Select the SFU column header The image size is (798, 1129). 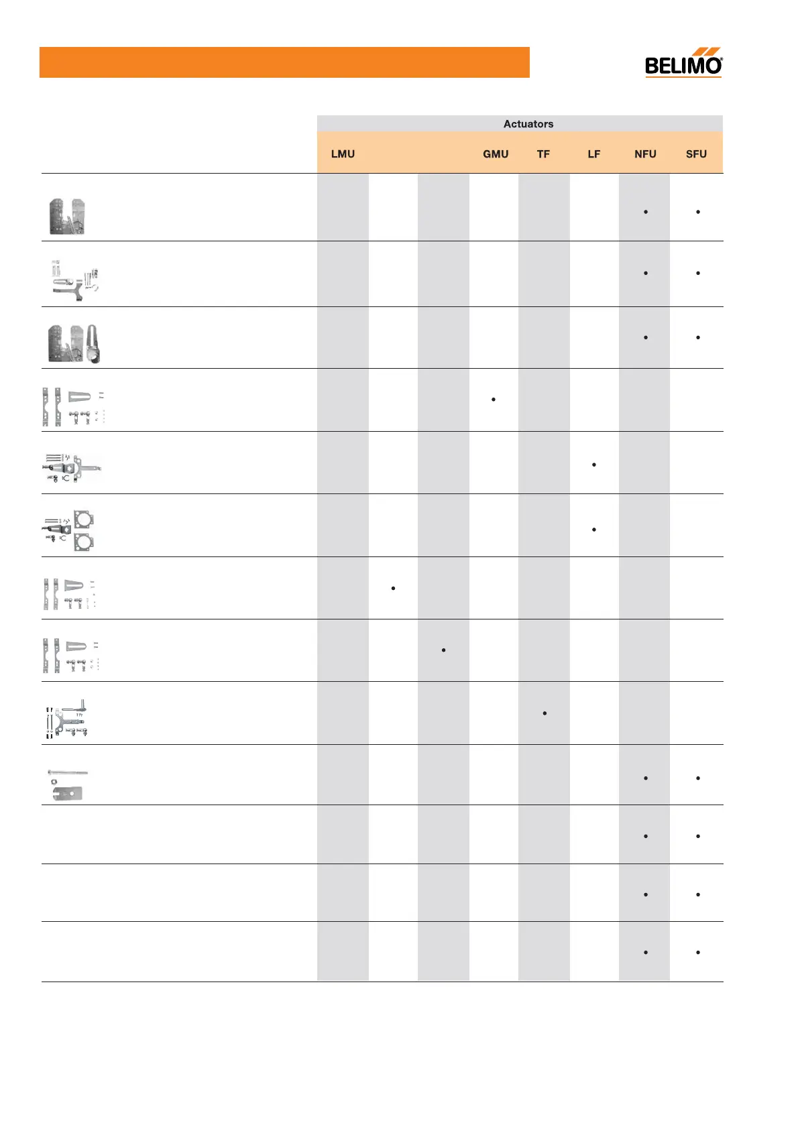(696, 154)
